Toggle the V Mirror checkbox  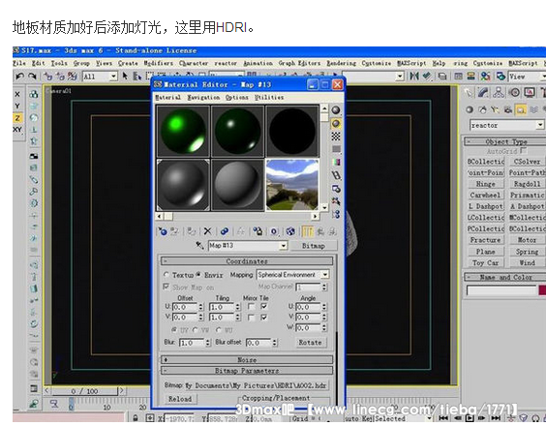[x=251, y=318]
